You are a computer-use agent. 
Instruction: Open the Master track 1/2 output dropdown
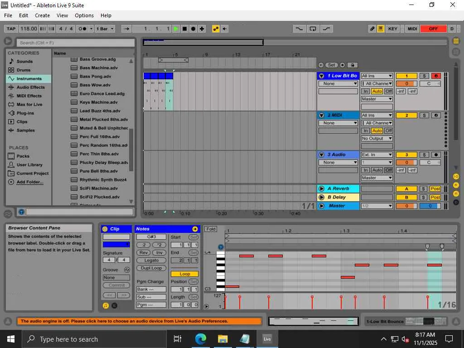[377, 206]
